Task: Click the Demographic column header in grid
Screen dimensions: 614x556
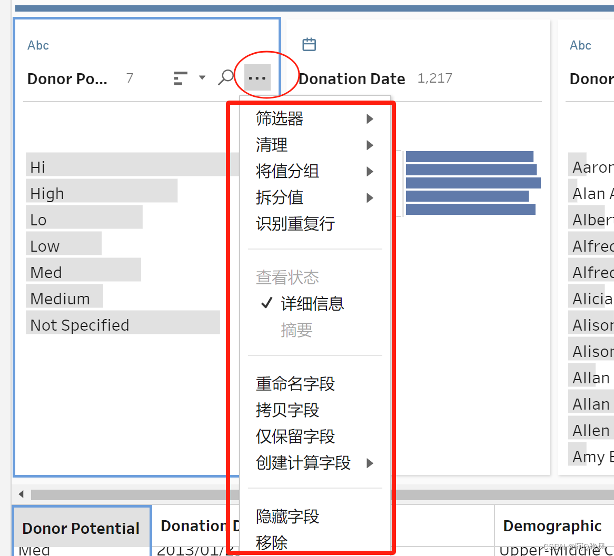Action: (552, 526)
